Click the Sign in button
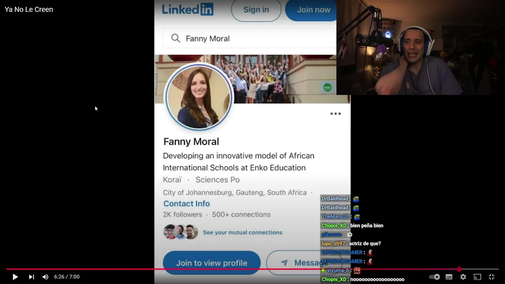This screenshot has height=284, width=505. 256,10
